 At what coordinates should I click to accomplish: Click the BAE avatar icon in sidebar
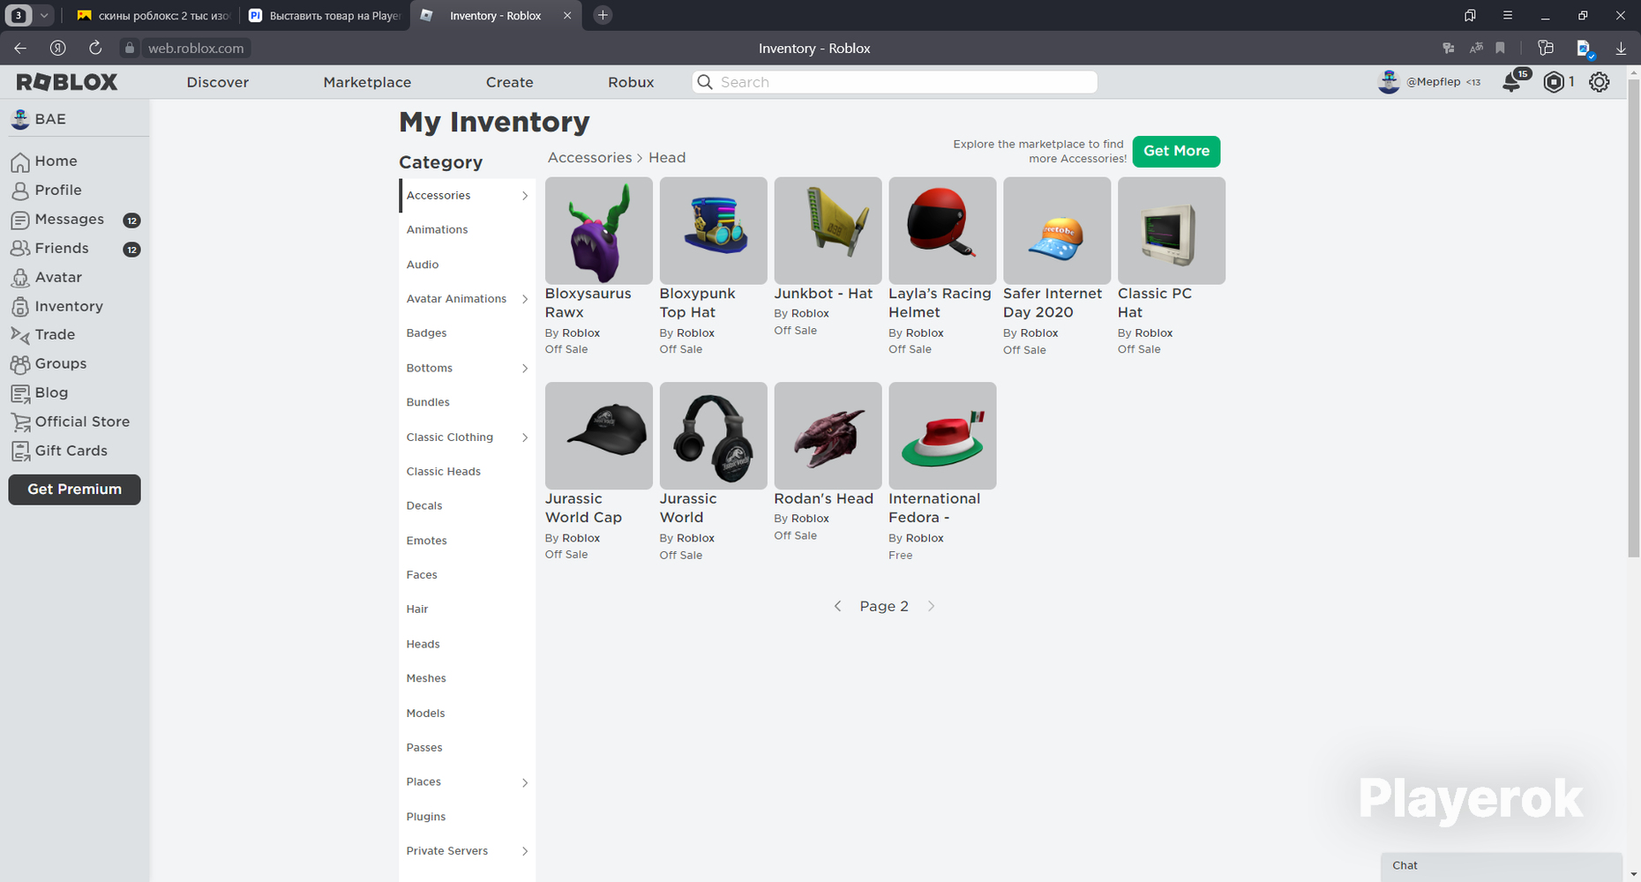pos(20,119)
